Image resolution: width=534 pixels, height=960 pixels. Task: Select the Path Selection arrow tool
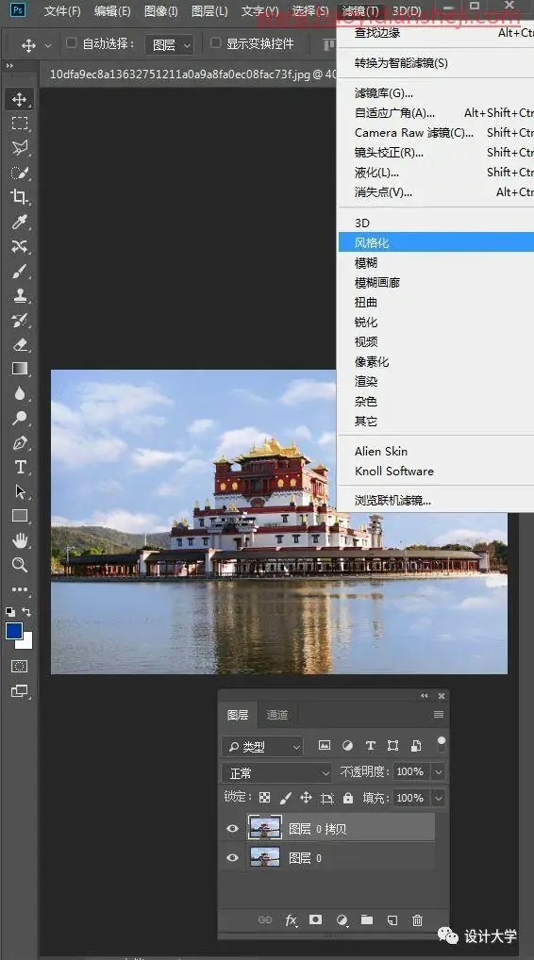point(20,491)
